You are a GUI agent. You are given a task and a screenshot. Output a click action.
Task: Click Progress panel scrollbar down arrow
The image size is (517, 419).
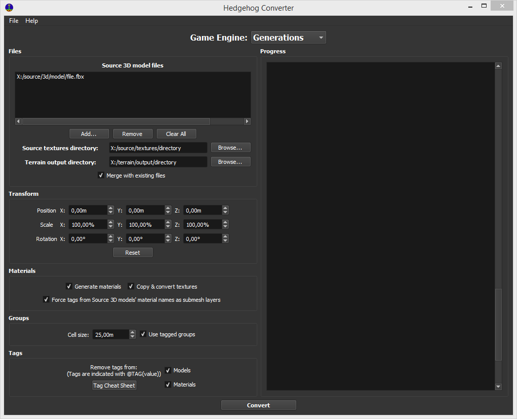point(498,387)
